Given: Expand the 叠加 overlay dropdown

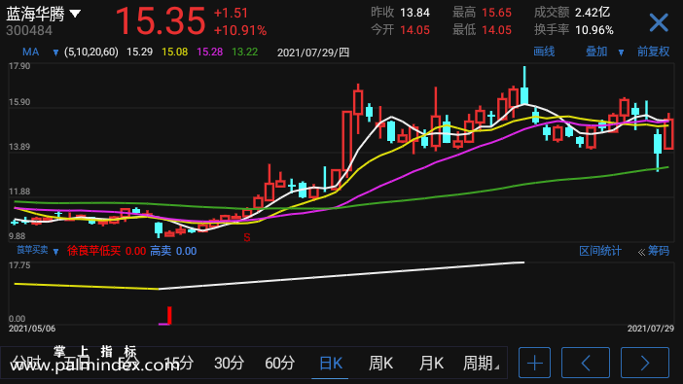Looking at the screenshot, I should coord(621,52).
